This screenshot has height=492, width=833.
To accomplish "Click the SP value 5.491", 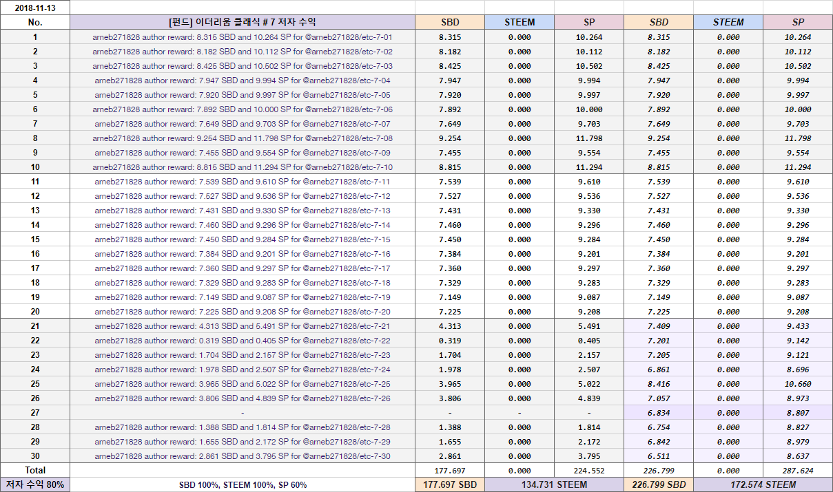I will [589, 326].
